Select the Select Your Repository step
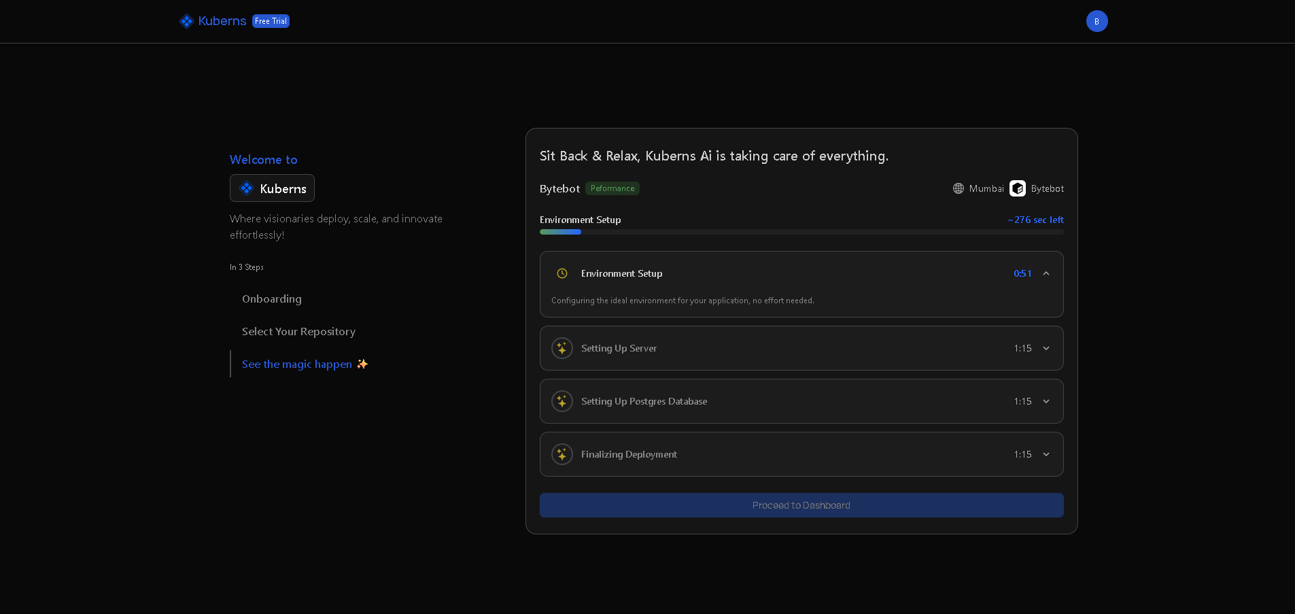 point(298,332)
